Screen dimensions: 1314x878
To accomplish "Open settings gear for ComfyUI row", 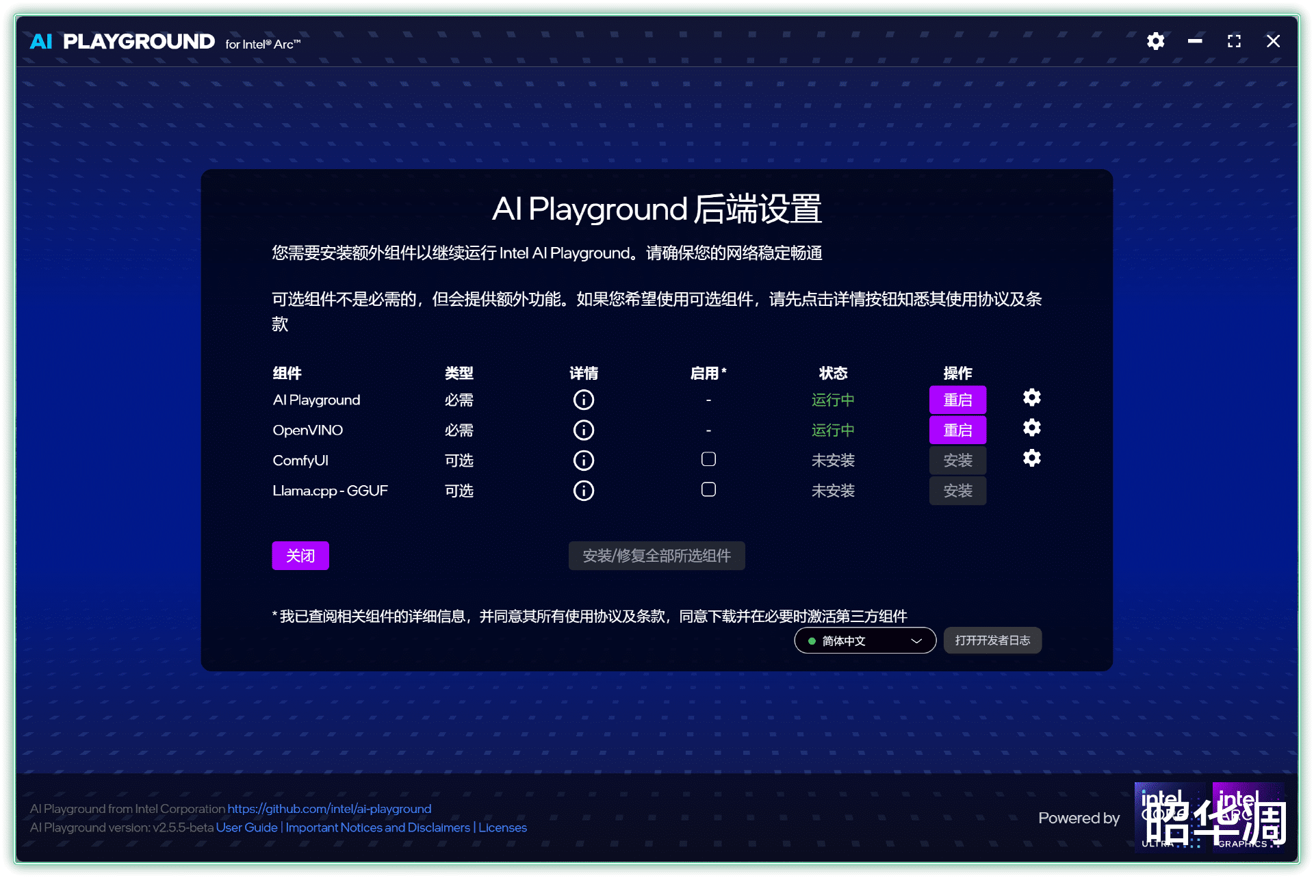I will pos(1031,458).
